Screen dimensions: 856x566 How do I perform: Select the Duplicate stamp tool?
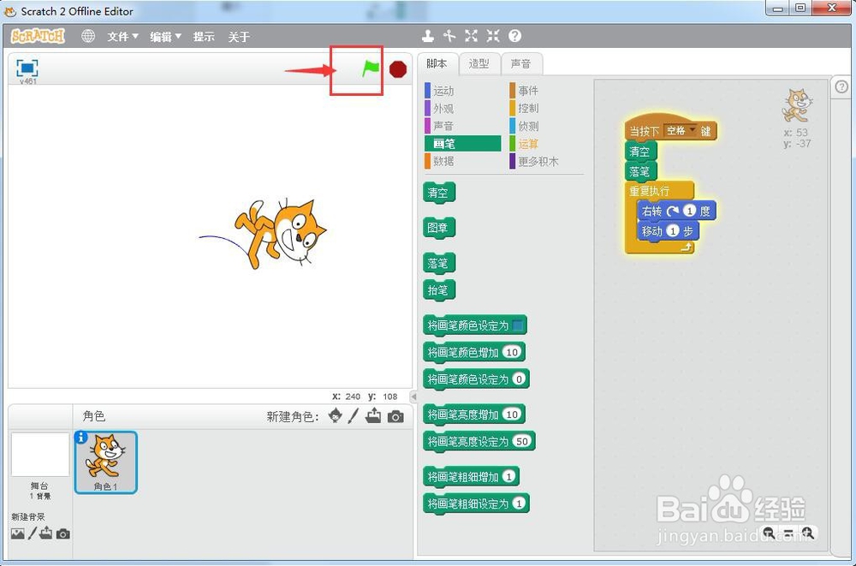point(428,36)
